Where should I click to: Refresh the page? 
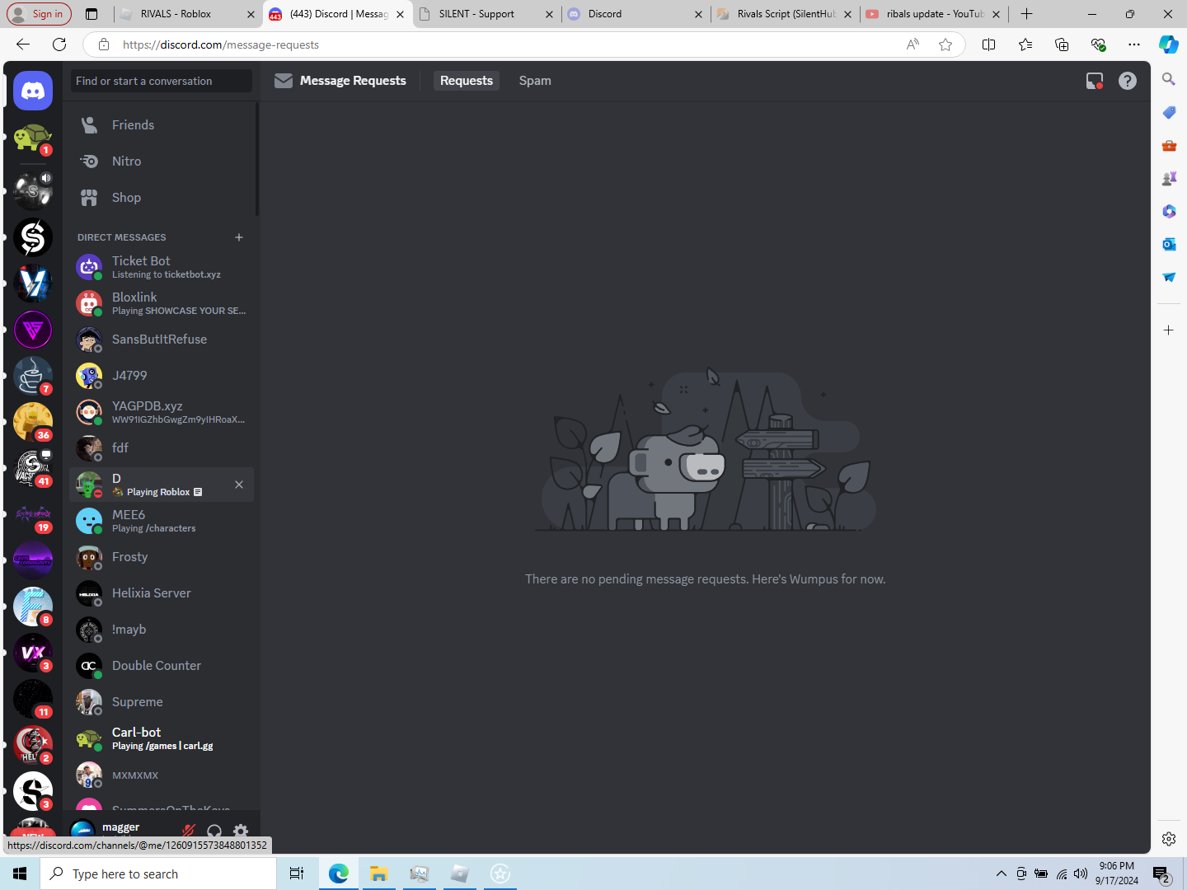click(x=59, y=44)
